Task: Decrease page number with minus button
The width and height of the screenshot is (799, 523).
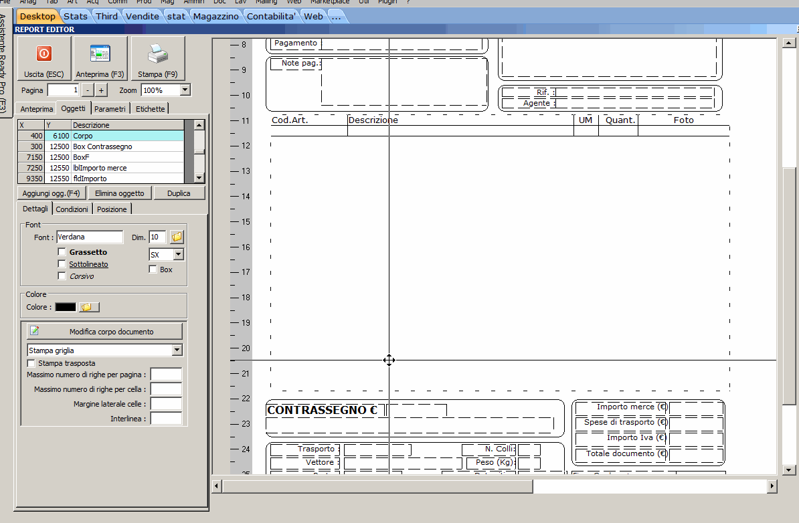Action: [x=88, y=90]
